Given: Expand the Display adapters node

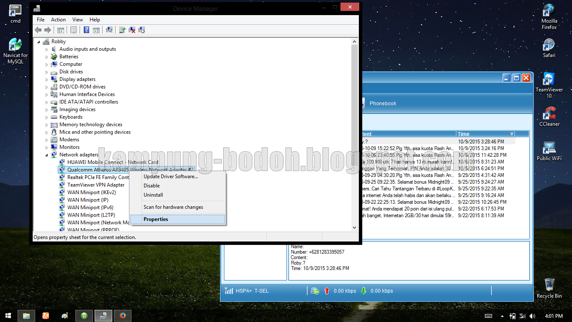Looking at the screenshot, I should click(47, 79).
